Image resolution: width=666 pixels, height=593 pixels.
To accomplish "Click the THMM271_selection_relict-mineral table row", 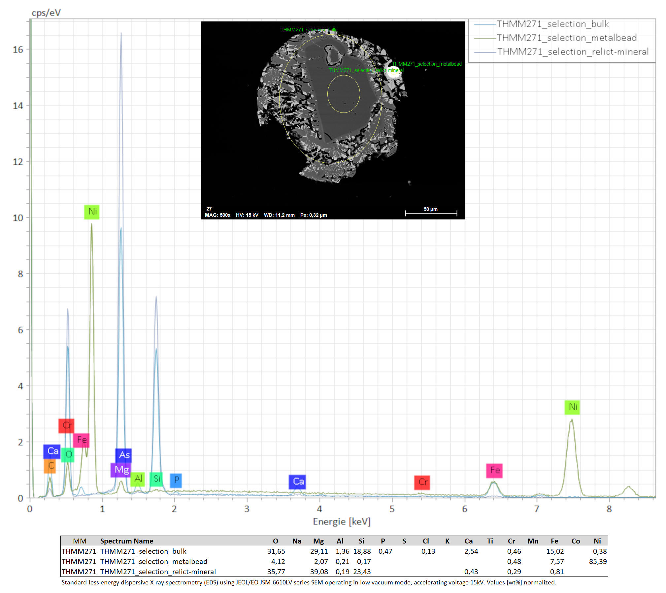I will click(158, 572).
